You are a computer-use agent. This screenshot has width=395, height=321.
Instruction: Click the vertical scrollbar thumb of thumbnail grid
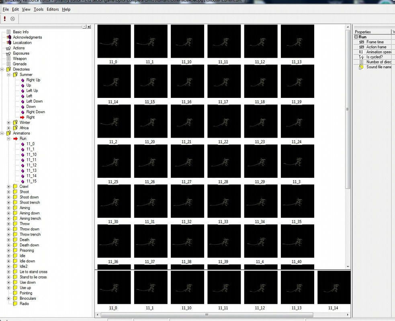tap(348, 109)
